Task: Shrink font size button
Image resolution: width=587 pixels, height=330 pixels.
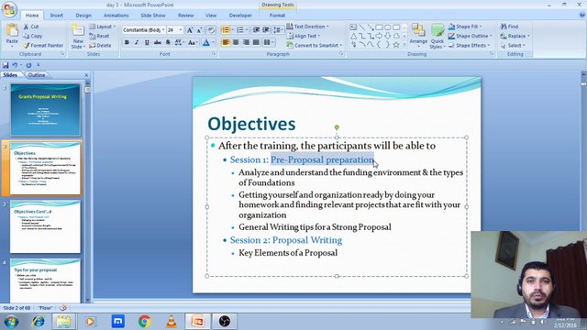Action: click(199, 30)
